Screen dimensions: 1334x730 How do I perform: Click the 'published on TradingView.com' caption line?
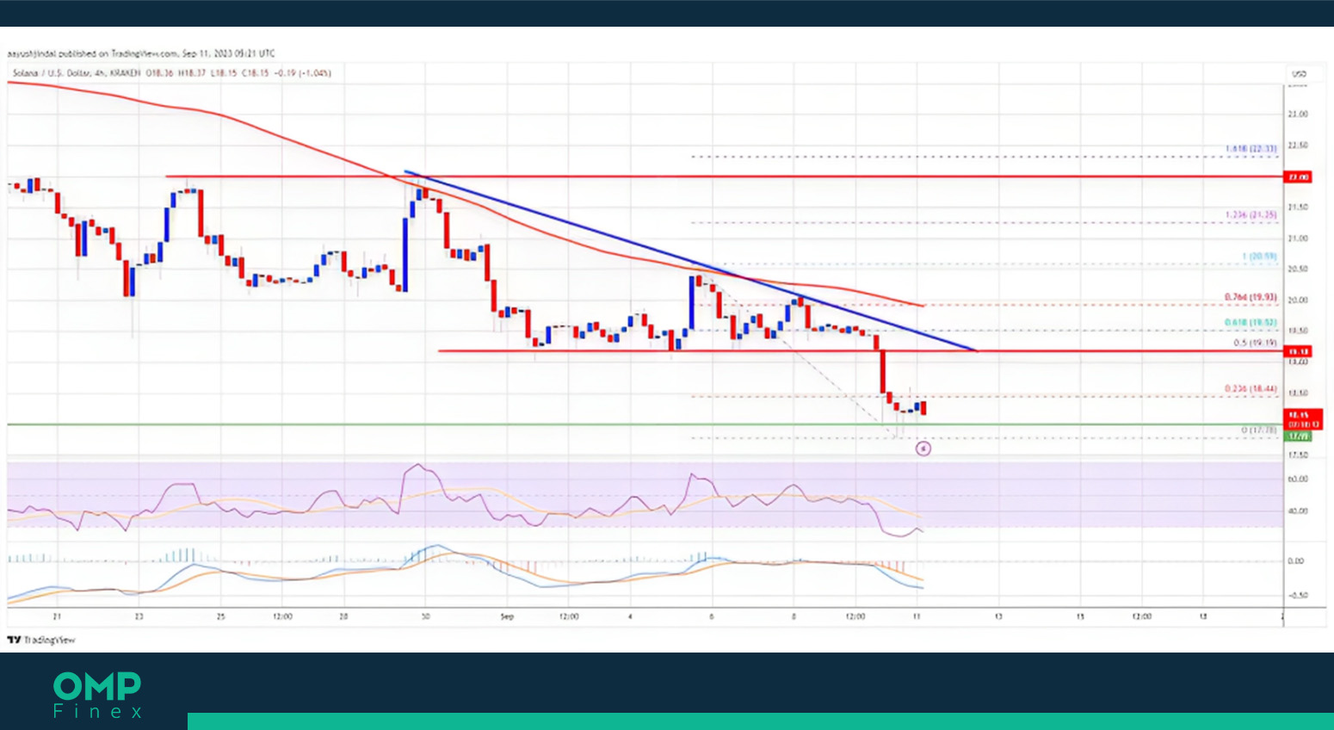[x=141, y=53]
